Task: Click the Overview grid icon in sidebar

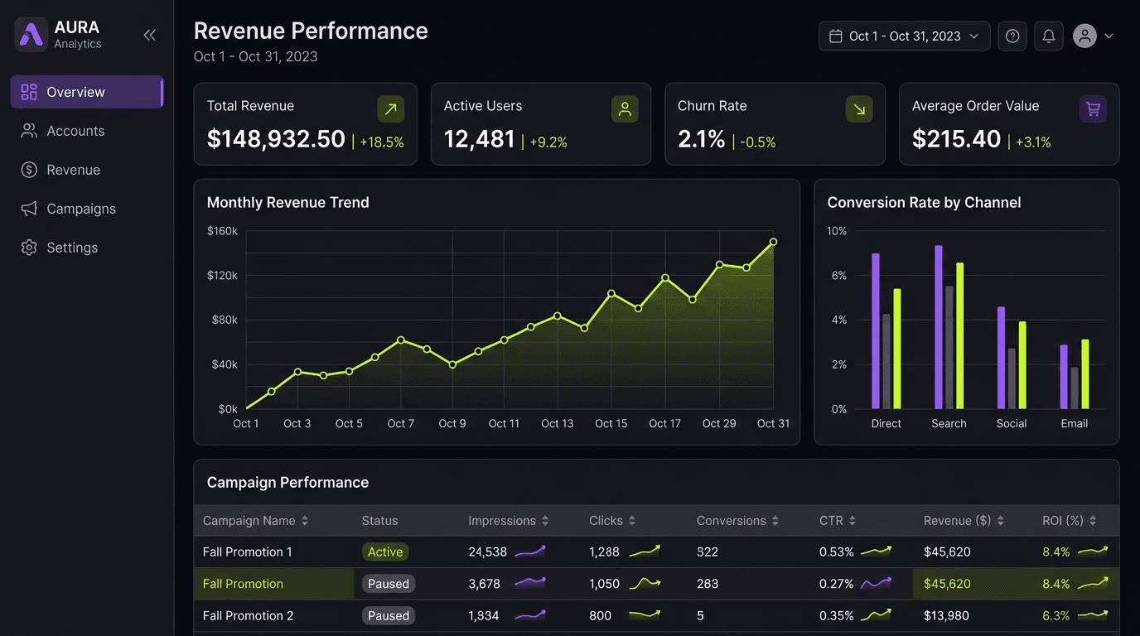Action: coord(29,92)
